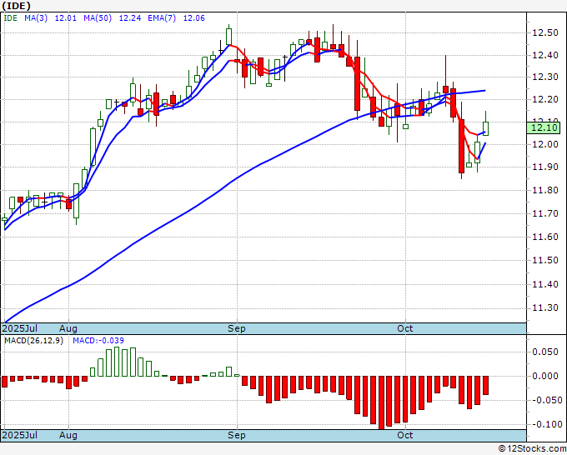The image size is (567, 455).
Task: Select the EMA(7) value 12.06
Action: pos(193,18)
